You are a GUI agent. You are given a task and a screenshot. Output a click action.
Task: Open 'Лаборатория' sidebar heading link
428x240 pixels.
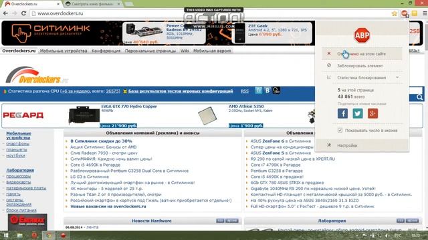[20, 170]
